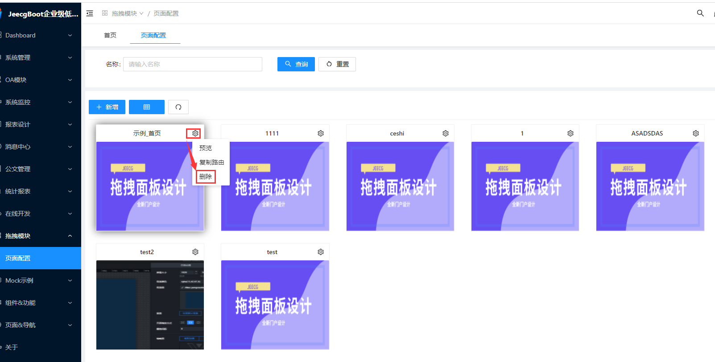Screen dimensions: 715x362
Task: Click the 页面配置 breadcrumb text
Action: click(x=166, y=13)
